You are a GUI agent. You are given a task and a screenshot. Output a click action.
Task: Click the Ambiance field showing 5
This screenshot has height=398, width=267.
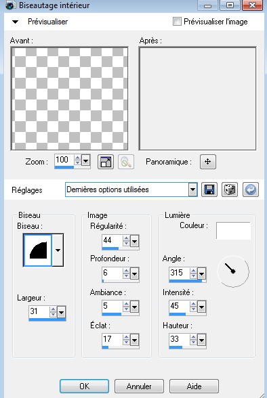pyautogui.click(x=112, y=307)
